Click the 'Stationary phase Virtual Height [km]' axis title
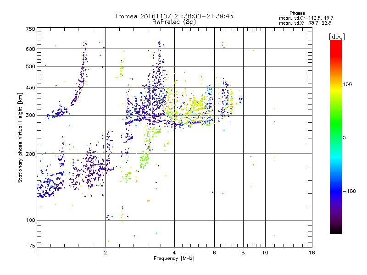The image size is (367, 275). (20, 138)
